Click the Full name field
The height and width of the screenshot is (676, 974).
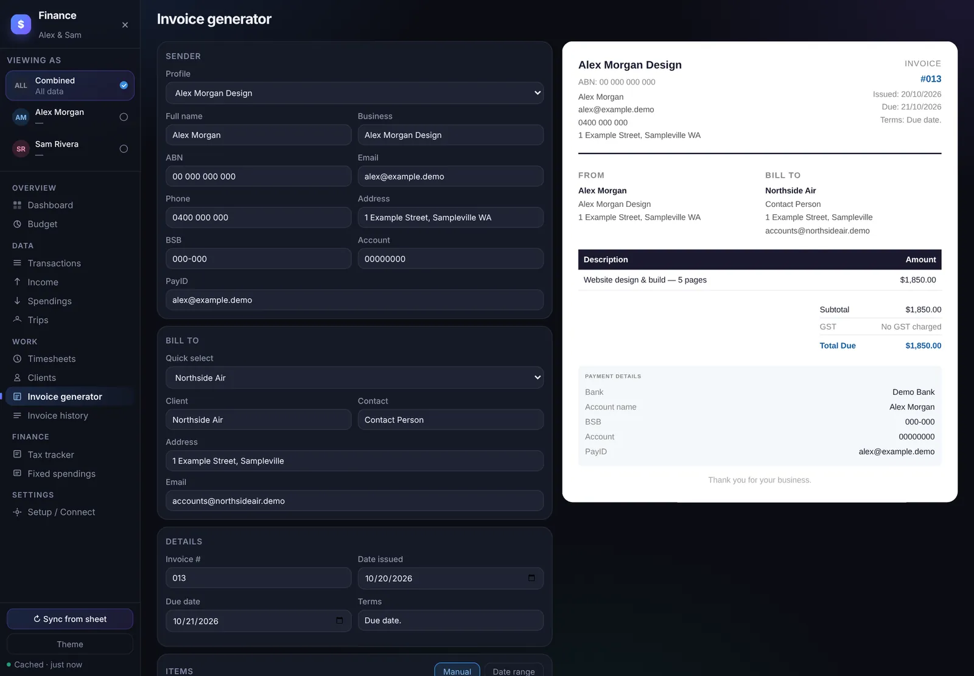pos(258,135)
